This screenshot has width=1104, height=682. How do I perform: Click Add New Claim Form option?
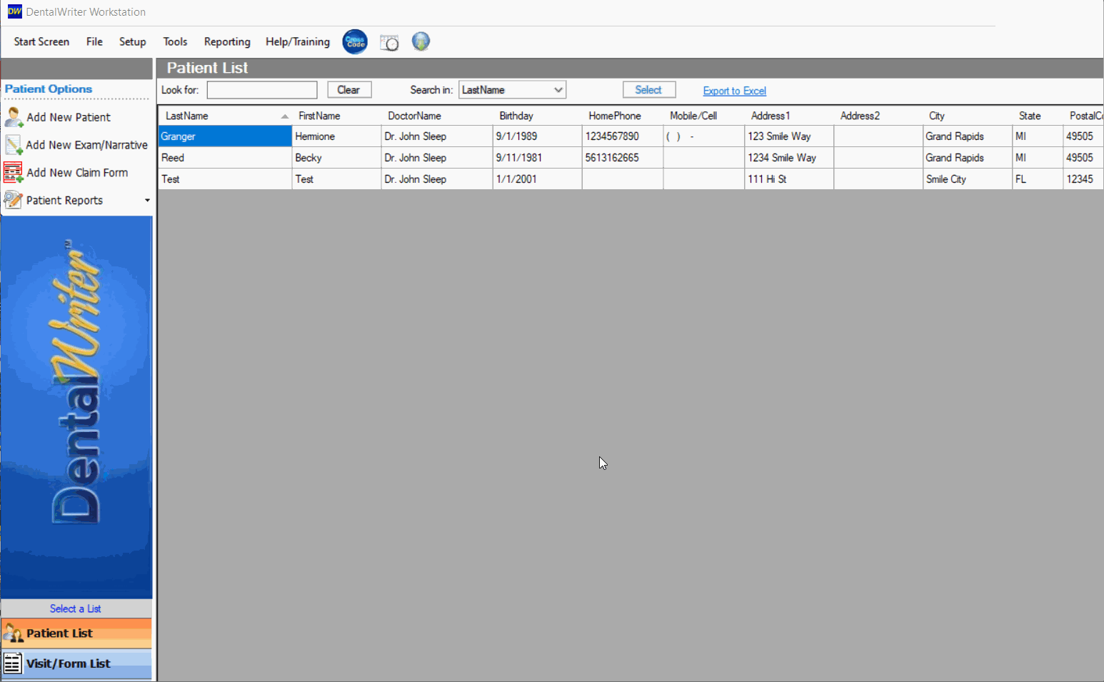coord(77,173)
